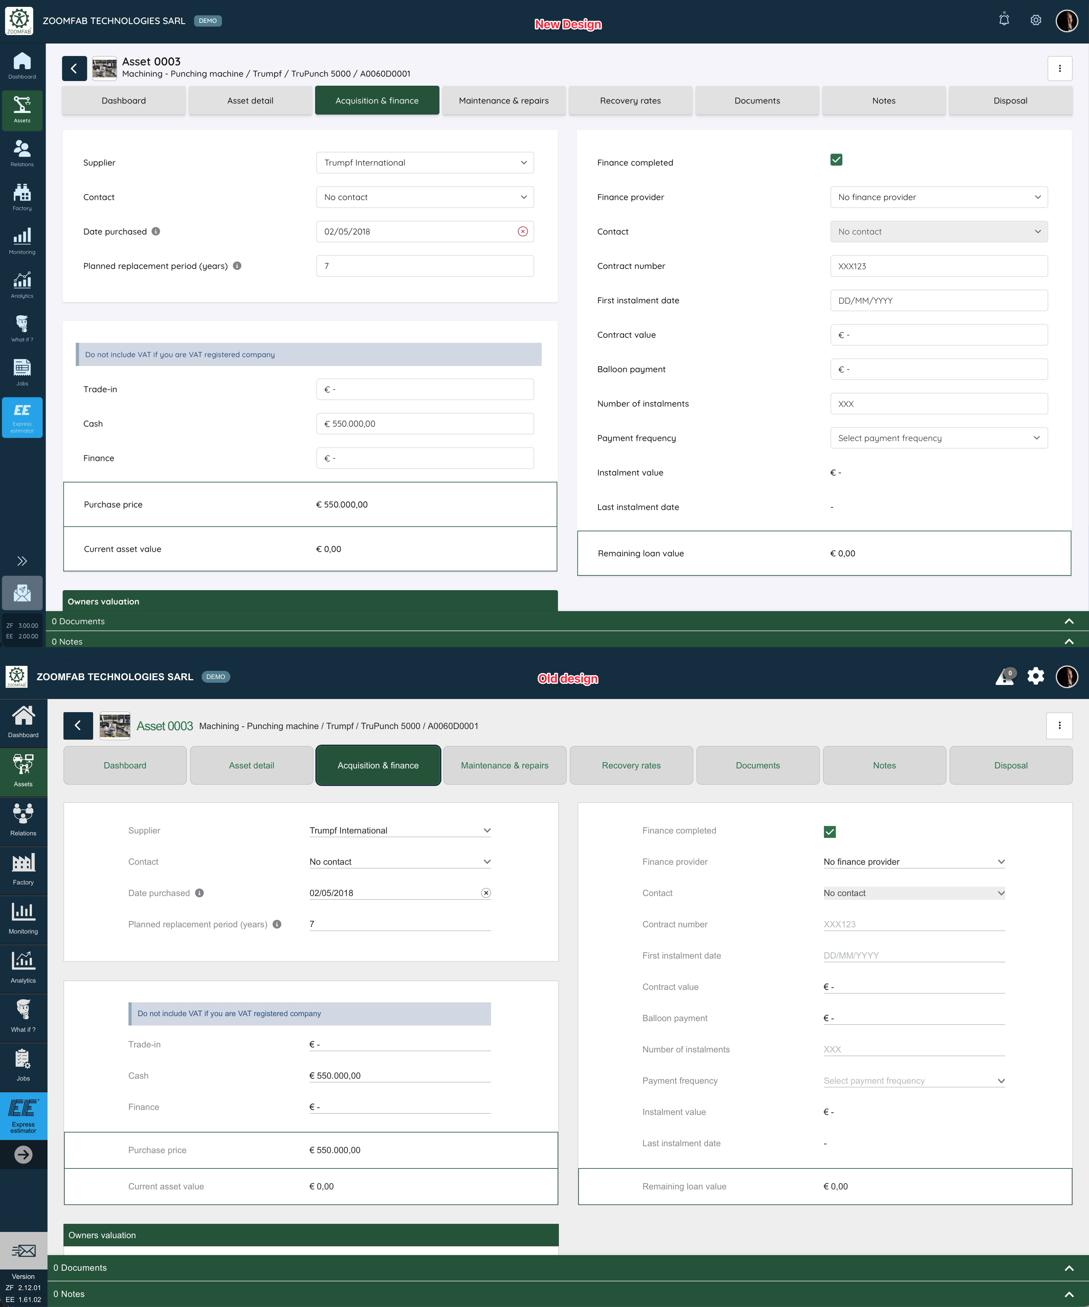Switch to Maintenance & repairs tab in new design

[x=503, y=101]
